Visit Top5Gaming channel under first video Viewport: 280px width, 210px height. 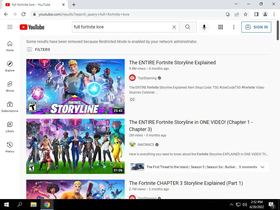(147, 78)
